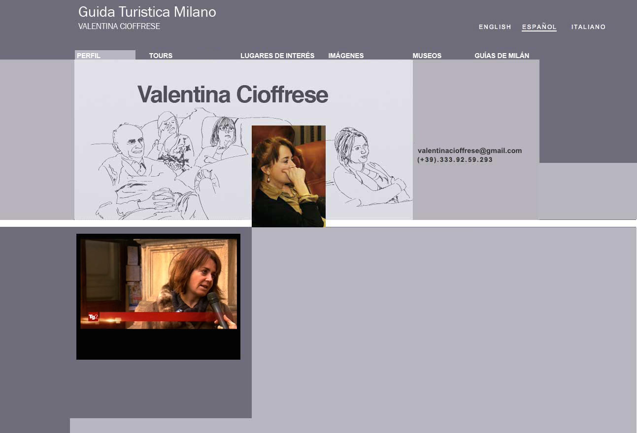637x433 pixels.
Task: Click the large Valentina Cioffrese heading
Action: click(233, 94)
